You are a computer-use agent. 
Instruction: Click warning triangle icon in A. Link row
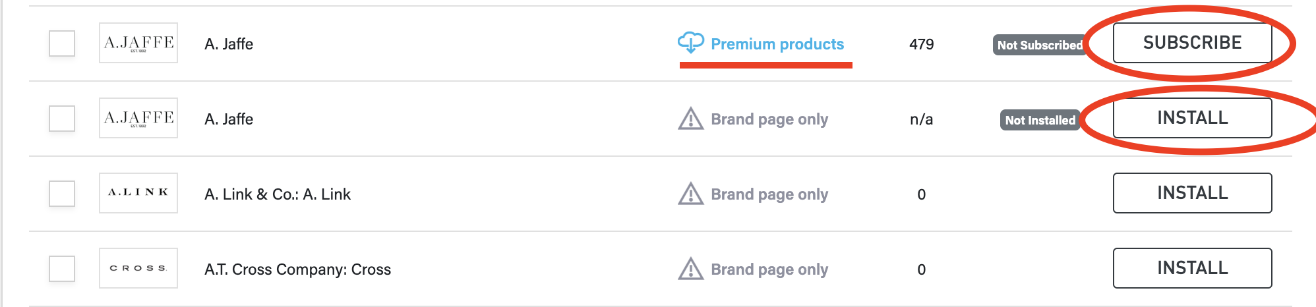690,194
